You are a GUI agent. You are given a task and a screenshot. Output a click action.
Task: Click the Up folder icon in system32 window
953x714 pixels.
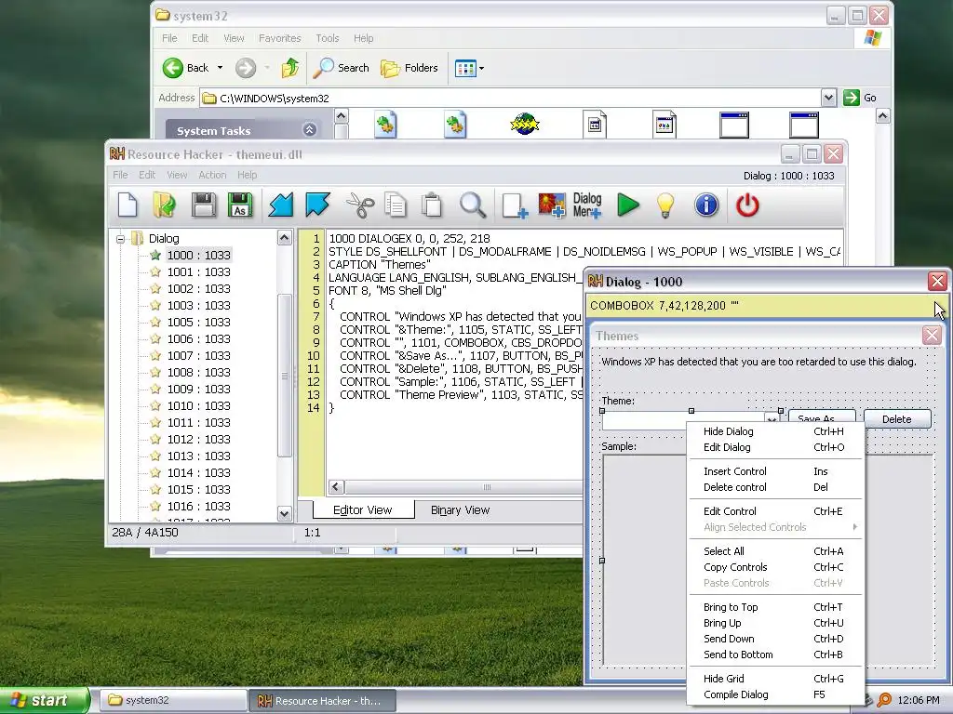point(290,68)
